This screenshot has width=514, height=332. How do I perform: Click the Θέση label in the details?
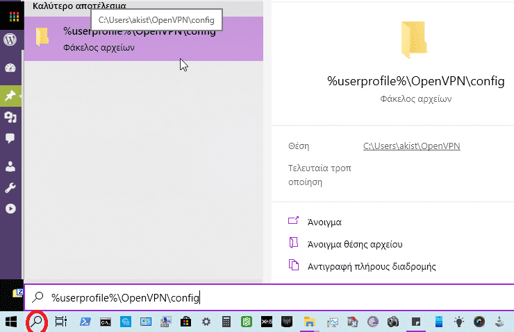click(299, 146)
